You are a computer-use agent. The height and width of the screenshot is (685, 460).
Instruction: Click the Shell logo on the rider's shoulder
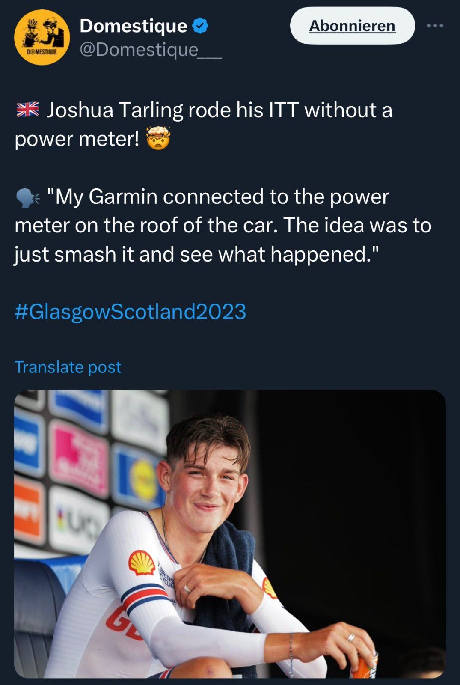tap(142, 563)
